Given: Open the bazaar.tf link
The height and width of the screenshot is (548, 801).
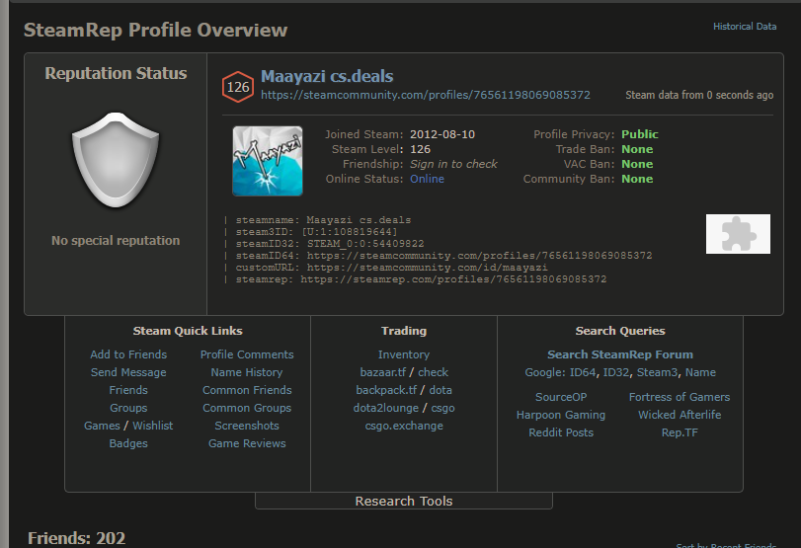Looking at the screenshot, I should [x=382, y=372].
